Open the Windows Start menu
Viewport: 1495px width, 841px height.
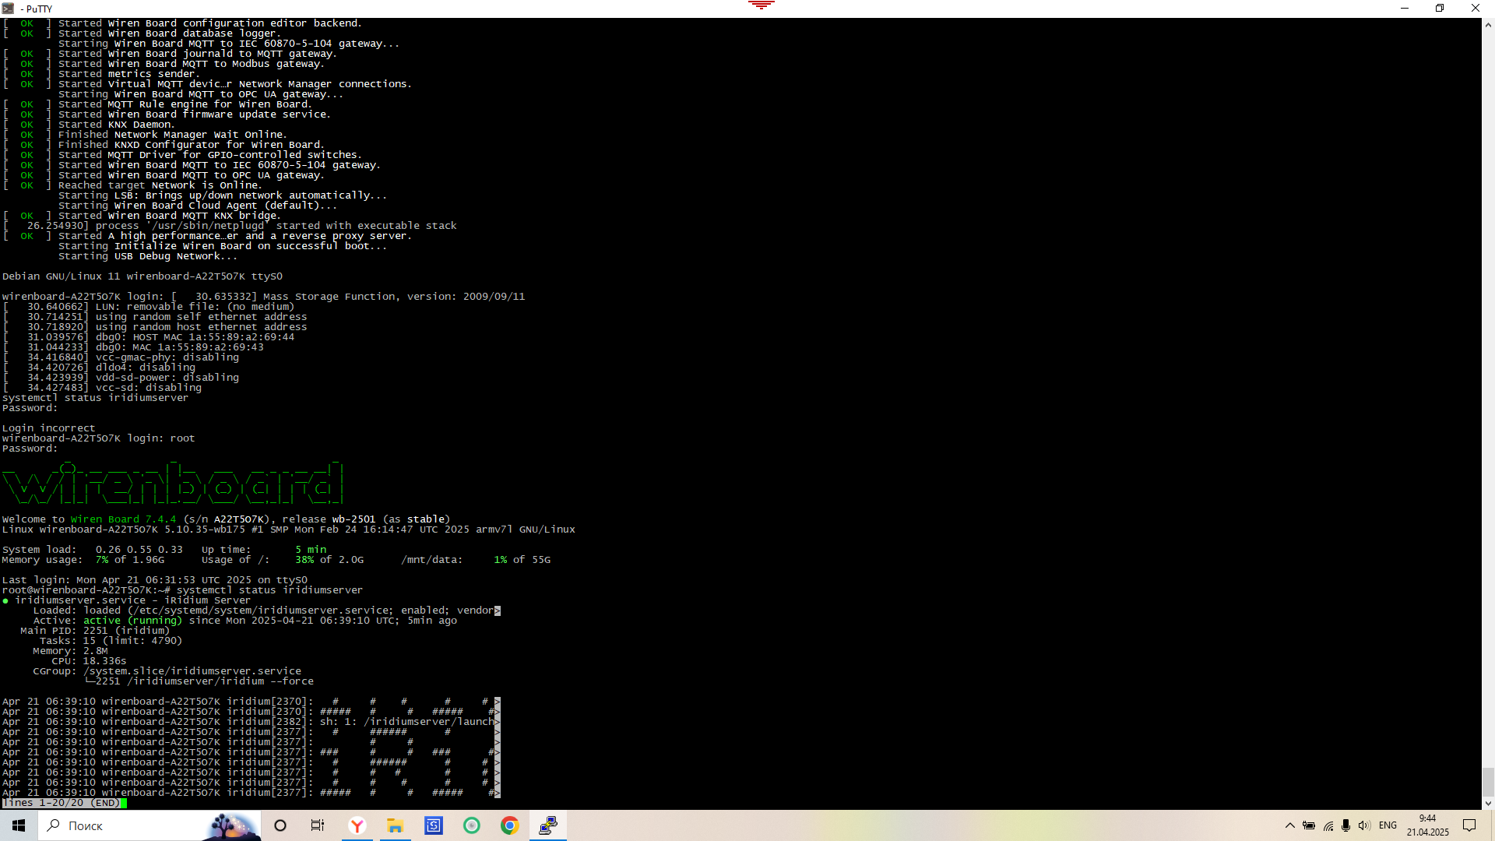pos(19,825)
